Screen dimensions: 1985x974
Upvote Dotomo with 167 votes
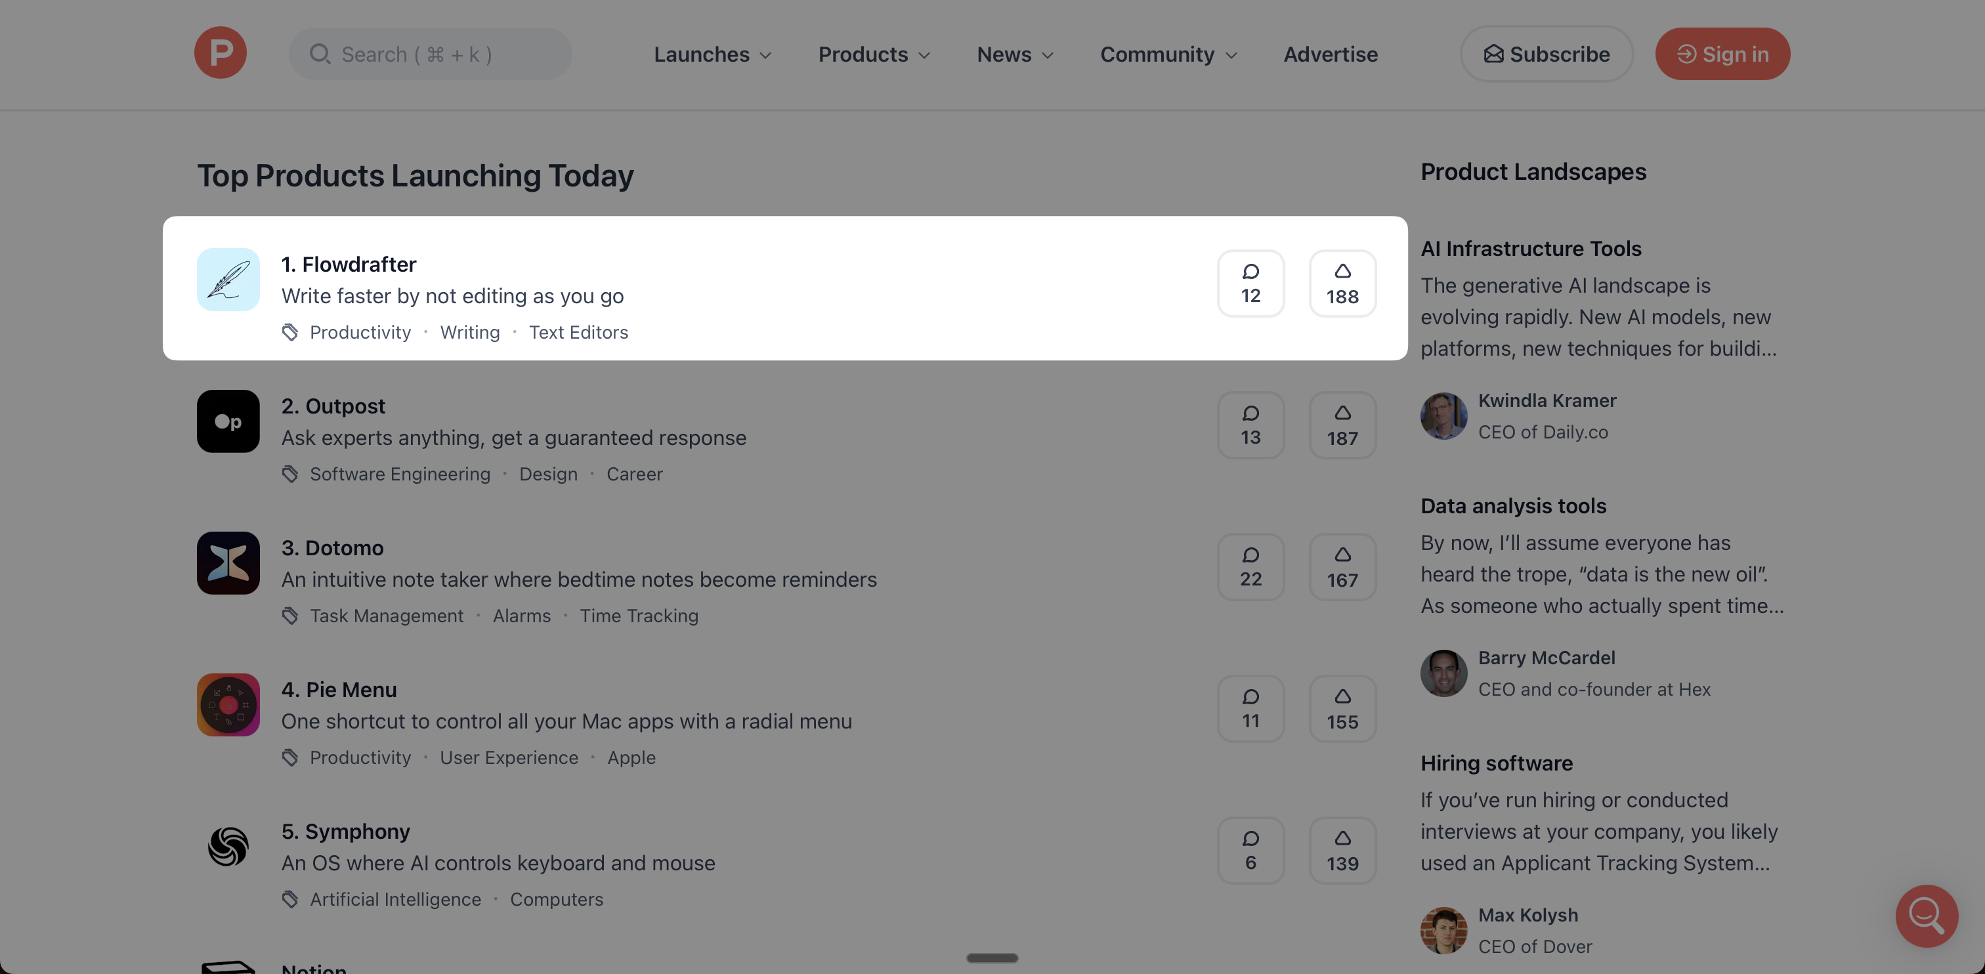click(x=1342, y=567)
